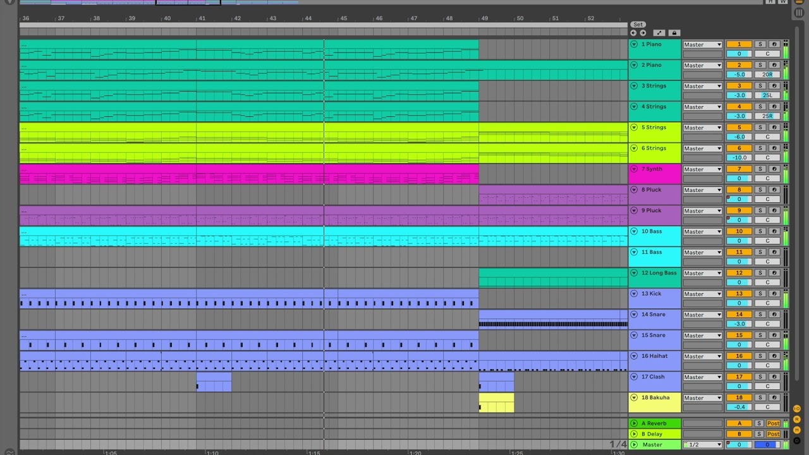Select the 17 Clash clip at bar 41
The image size is (809, 455).
pyautogui.click(x=214, y=382)
